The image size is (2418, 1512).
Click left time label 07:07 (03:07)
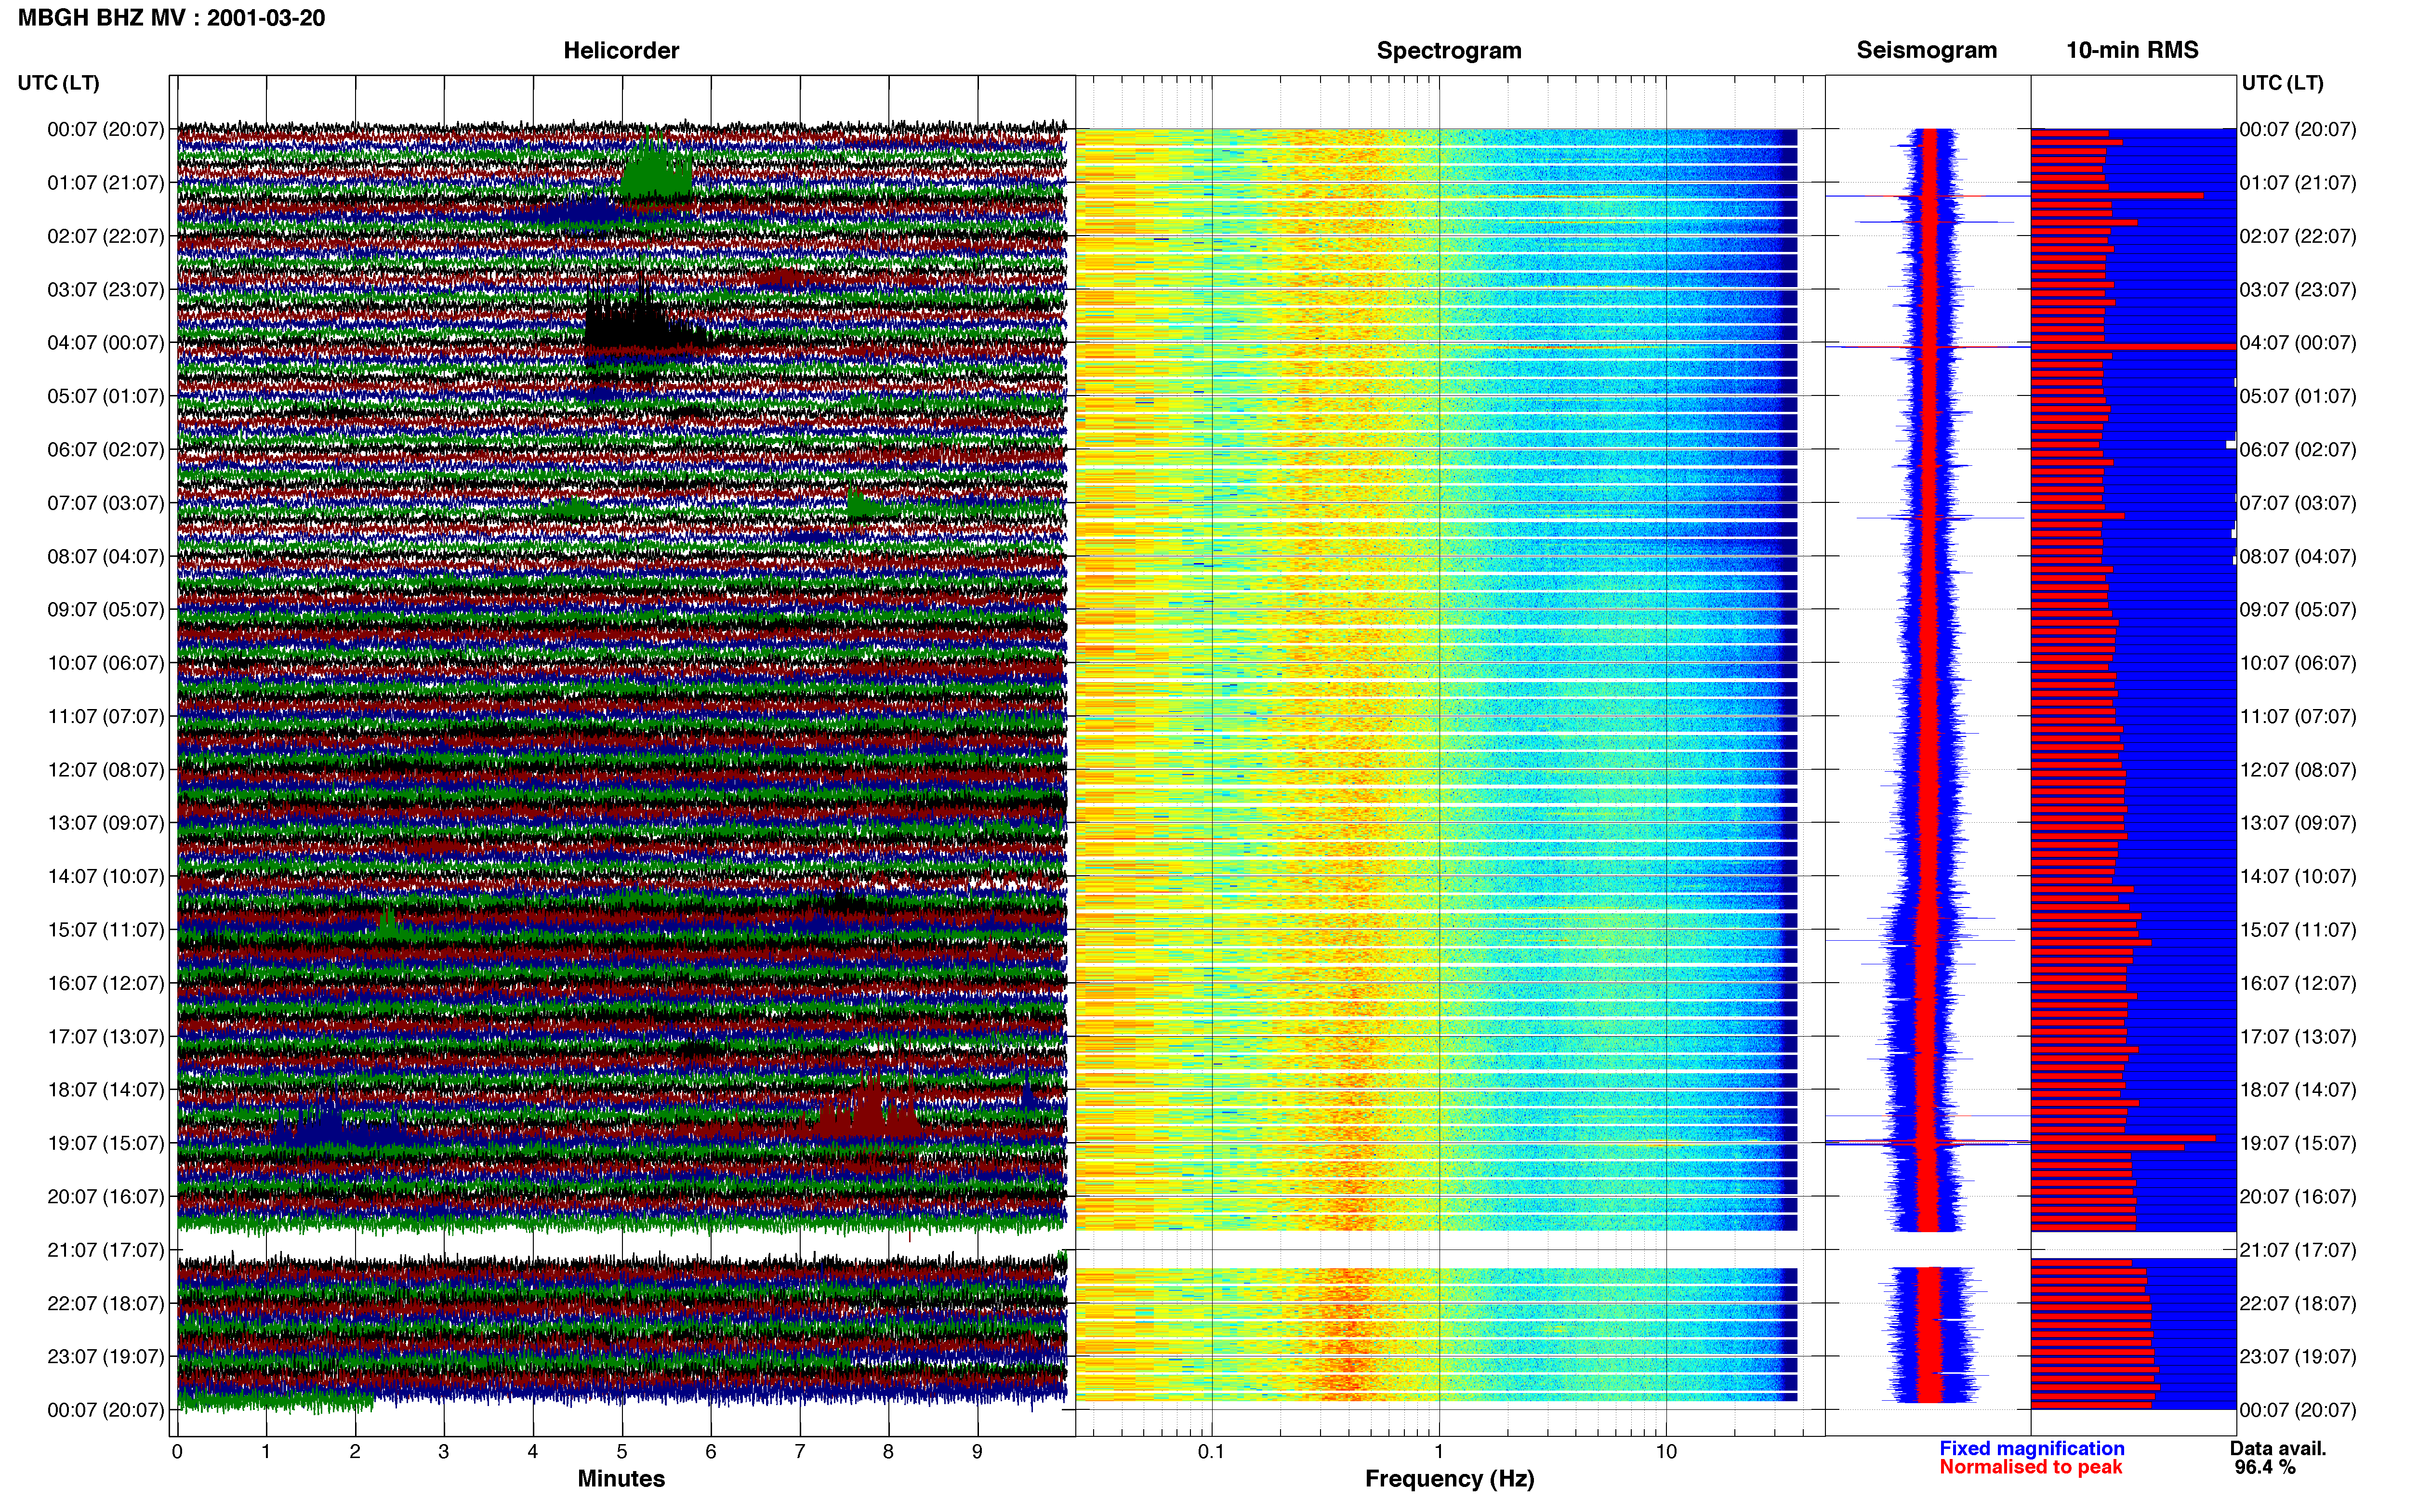pyautogui.click(x=105, y=503)
